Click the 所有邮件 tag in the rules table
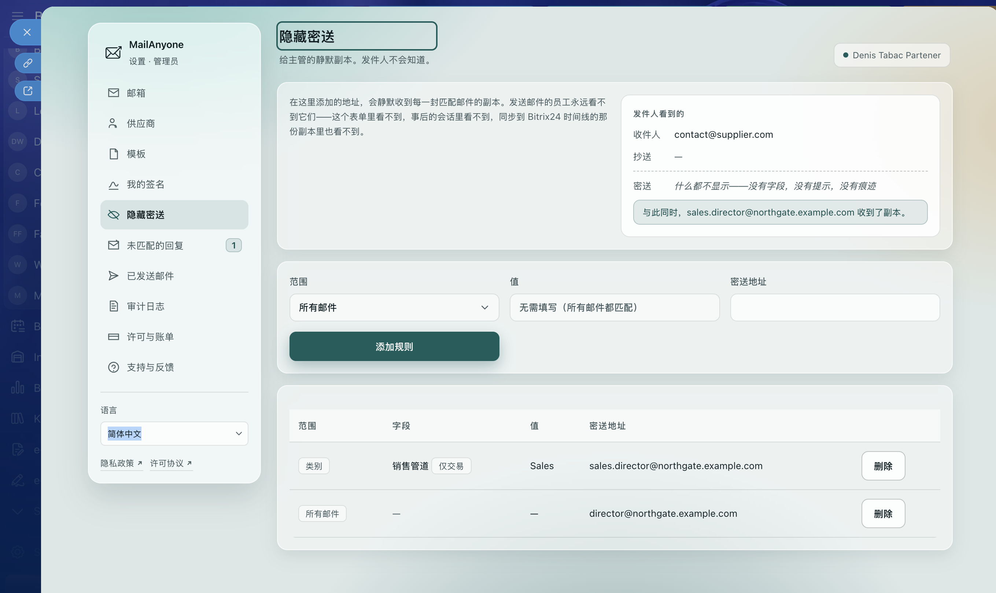The height and width of the screenshot is (593, 996). [x=322, y=513]
